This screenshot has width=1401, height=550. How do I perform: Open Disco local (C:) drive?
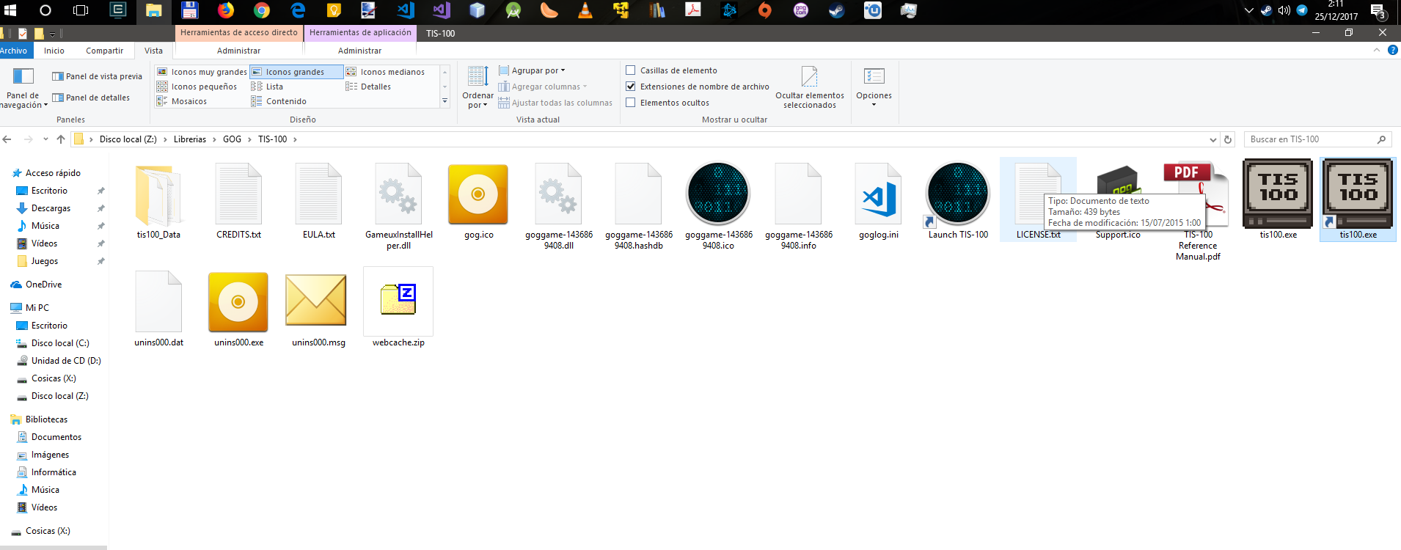[60, 343]
